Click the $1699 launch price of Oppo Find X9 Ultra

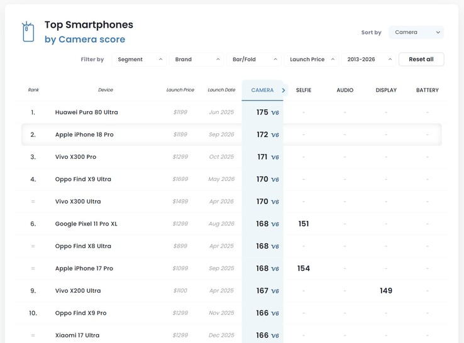click(x=180, y=179)
